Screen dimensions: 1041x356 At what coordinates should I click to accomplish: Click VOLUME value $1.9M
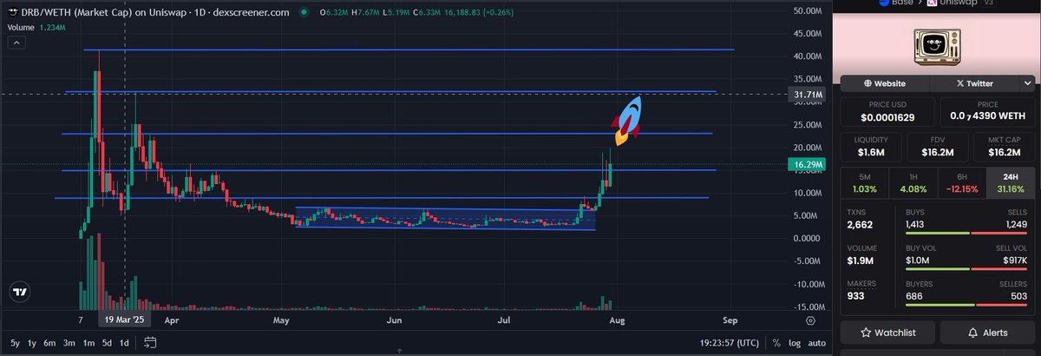coord(862,261)
